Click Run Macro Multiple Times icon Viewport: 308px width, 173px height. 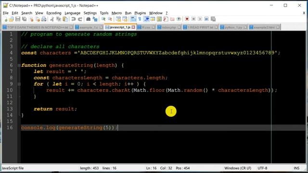point(206,19)
